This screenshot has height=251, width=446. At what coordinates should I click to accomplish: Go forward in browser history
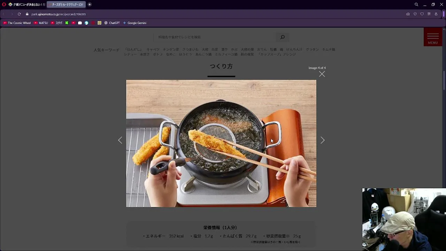[11, 14]
